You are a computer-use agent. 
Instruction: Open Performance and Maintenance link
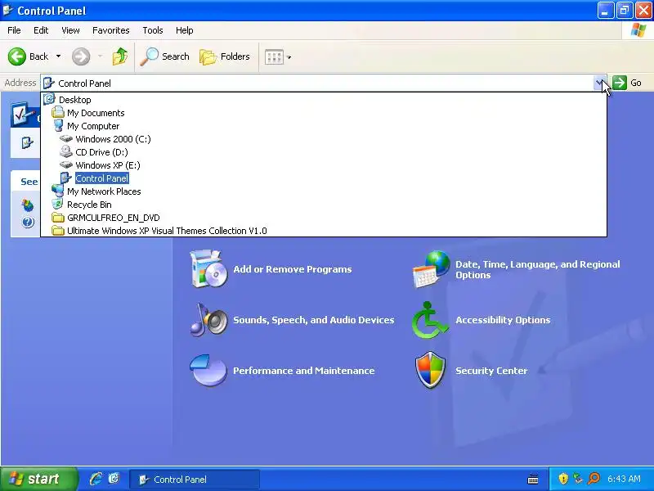point(303,371)
